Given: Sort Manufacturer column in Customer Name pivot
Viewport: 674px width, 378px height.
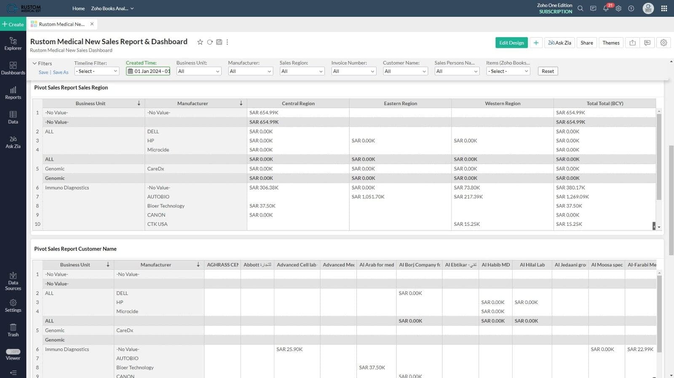Looking at the screenshot, I should 198,264.
